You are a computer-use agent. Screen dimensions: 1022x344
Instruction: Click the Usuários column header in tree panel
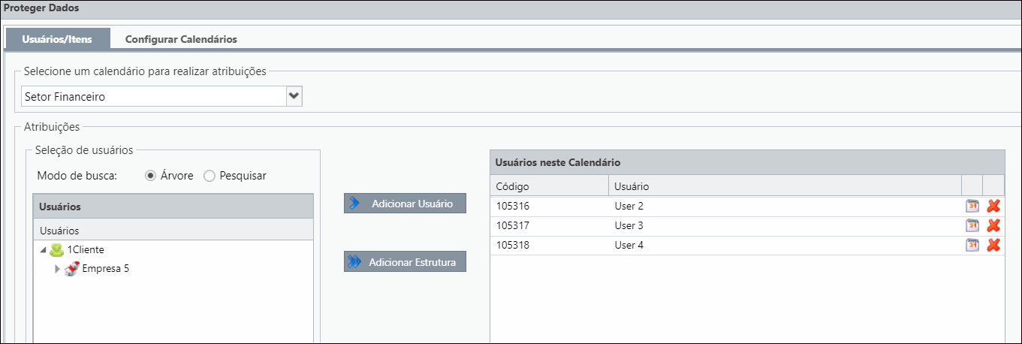point(173,230)
